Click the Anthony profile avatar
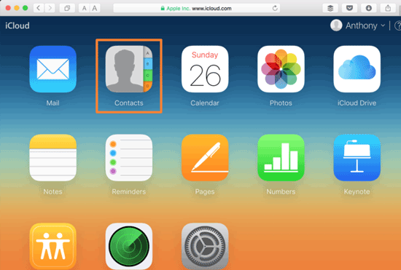The width and height of the screenshot is (401, 270). [336, 25]
